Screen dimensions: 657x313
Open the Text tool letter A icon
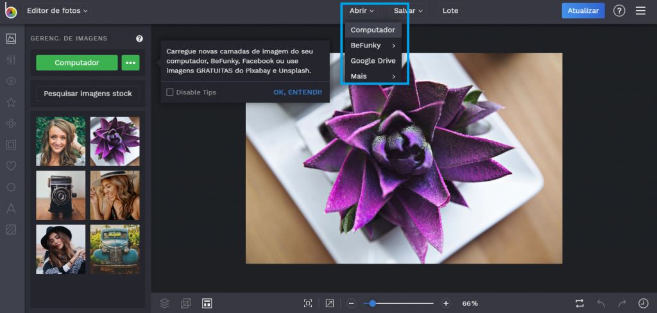tap(12, 208)
